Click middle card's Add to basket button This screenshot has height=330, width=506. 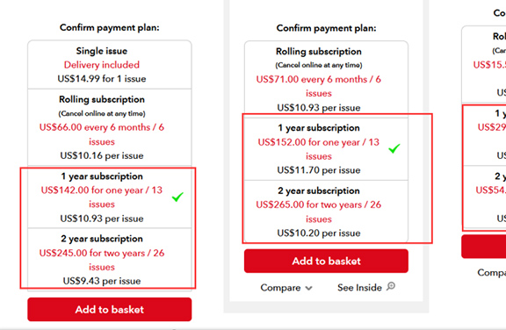[326, 261]
